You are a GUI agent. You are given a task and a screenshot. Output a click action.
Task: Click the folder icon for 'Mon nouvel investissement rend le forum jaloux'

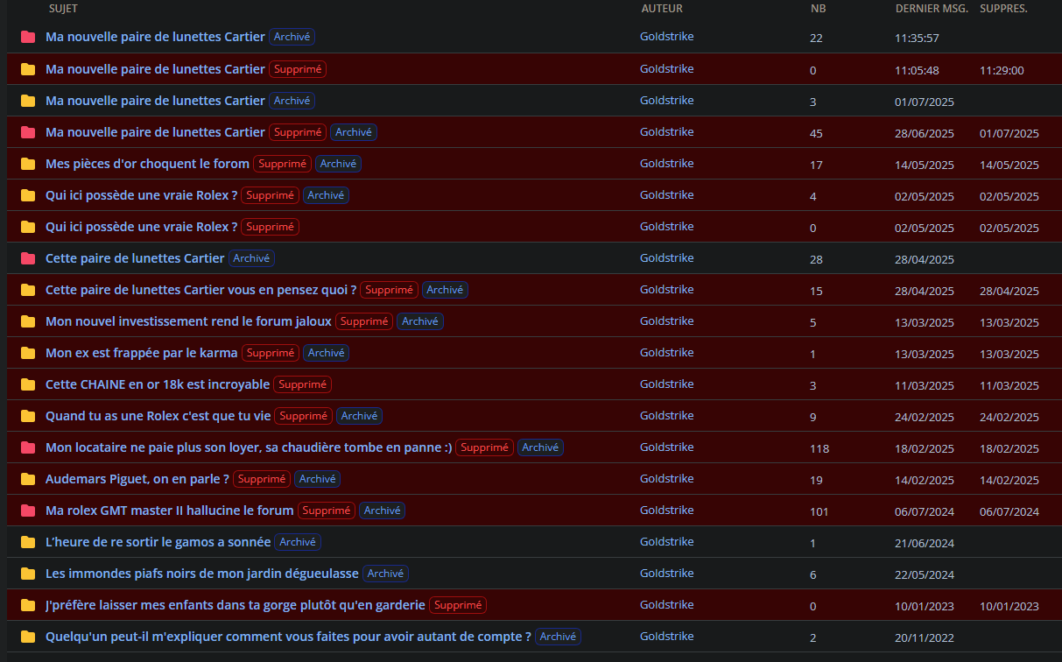[x=28, y=321]
